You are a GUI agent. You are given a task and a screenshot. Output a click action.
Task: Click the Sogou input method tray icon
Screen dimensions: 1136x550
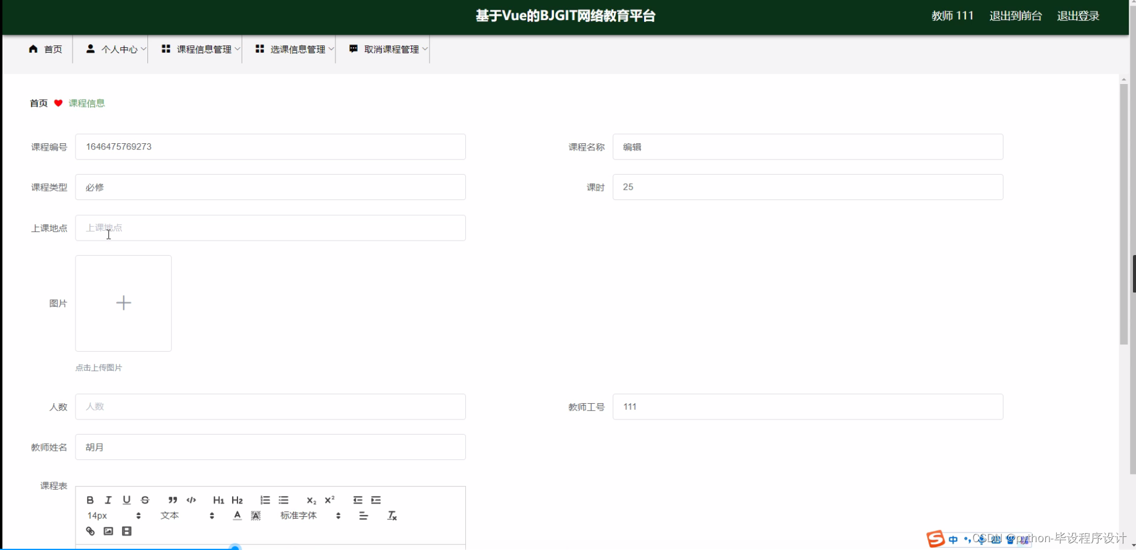pyautogui.click(x=935, y=539)
